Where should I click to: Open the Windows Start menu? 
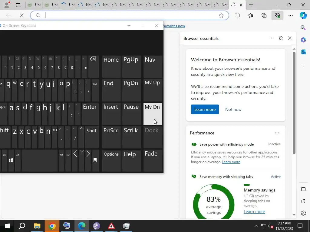[7, 226]
